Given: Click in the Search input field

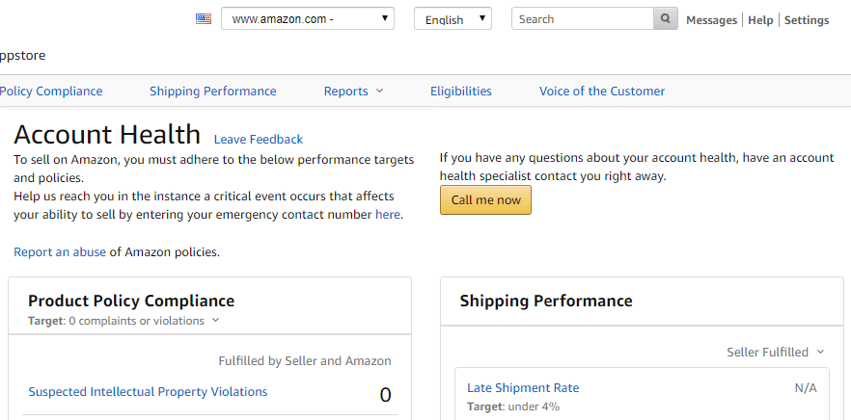Looking at the screenshot, I should tap(583, 18).
